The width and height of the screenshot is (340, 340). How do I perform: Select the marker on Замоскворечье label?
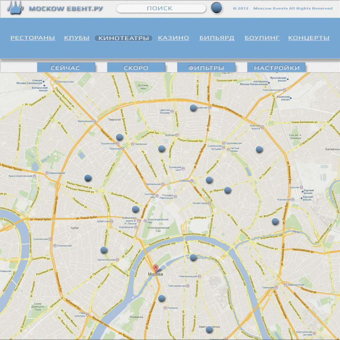(209, 329)
